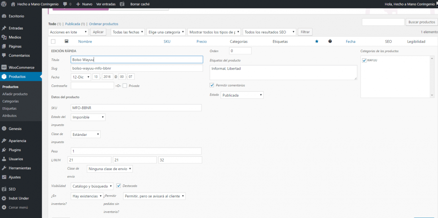Click the Yoast SEO icon in admin bar
438x218 pixels.
[x=122, y=4]
